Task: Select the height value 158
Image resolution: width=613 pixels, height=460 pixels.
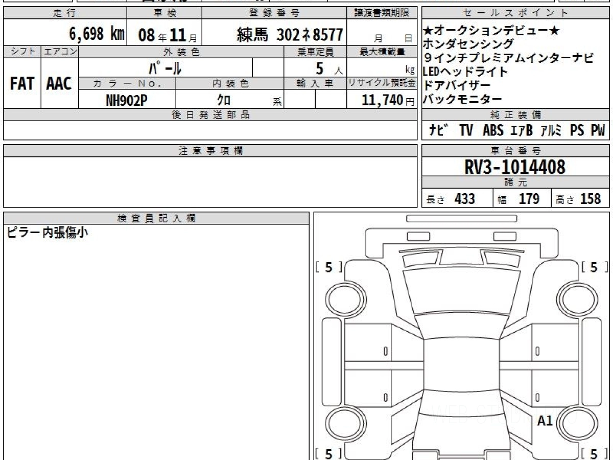Action: tap(591, 199)
